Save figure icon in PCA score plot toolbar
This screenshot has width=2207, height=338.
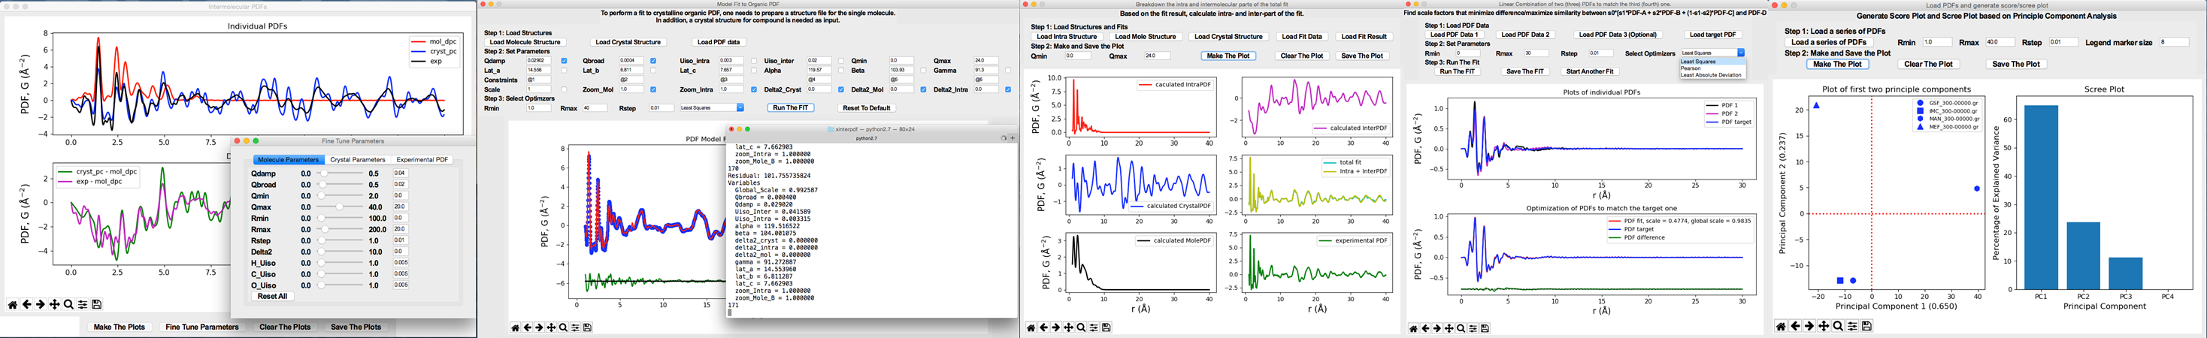tap(1867, 326)
